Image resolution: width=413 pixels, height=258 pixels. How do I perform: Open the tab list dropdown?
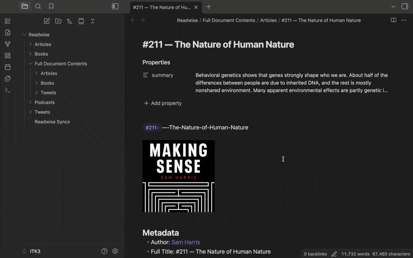pos(393,7)
